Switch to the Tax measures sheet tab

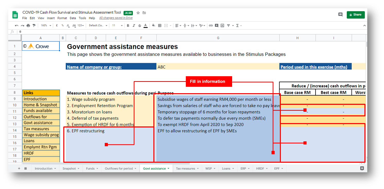tap(187, 168)
